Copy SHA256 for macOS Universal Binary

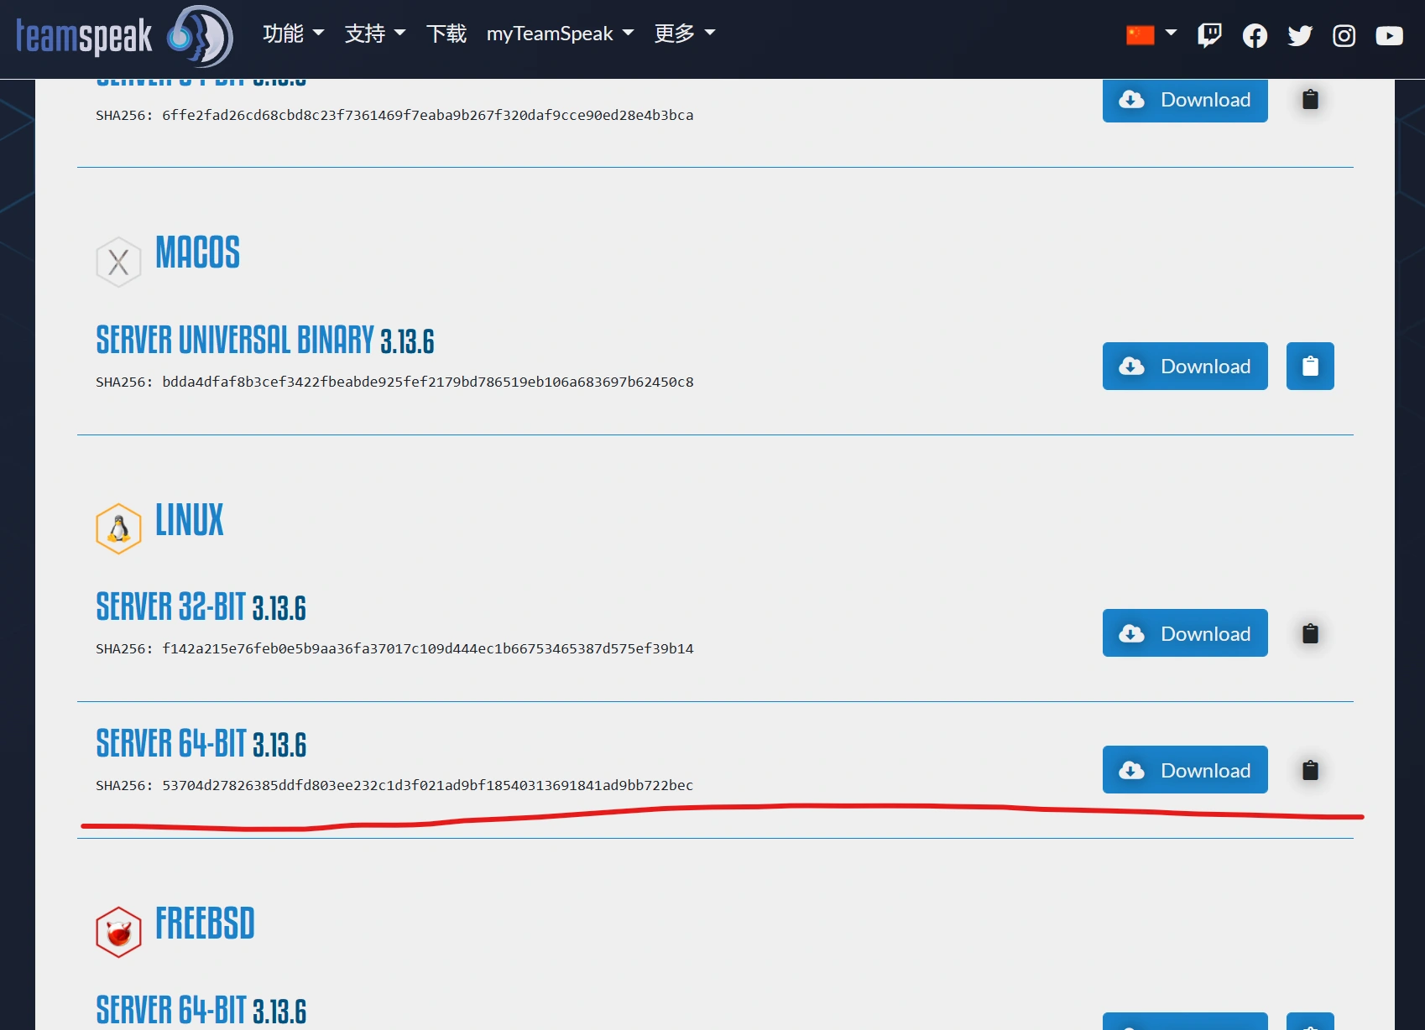click(1309, 367)
